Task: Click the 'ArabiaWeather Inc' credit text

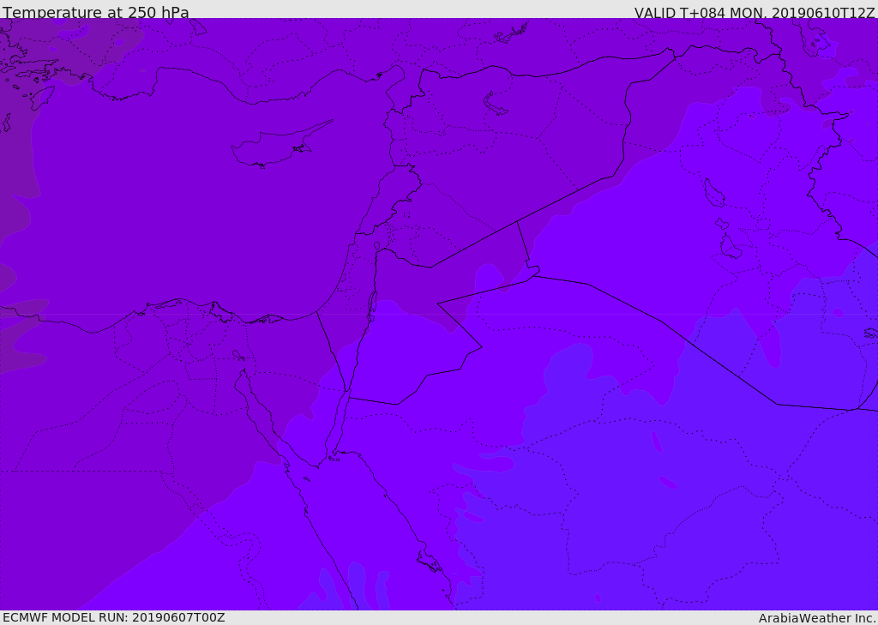Action: coord(817,618)
